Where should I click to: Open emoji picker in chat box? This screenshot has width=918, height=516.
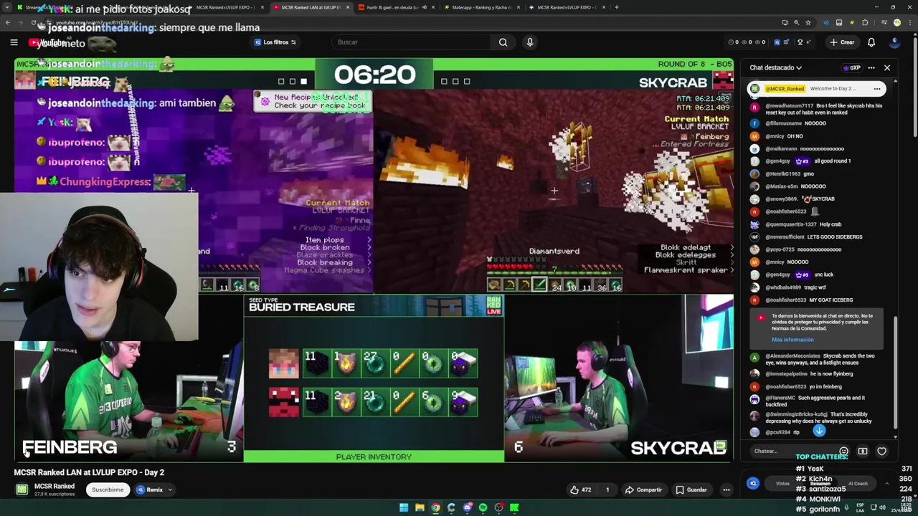[x=843, y=451]
